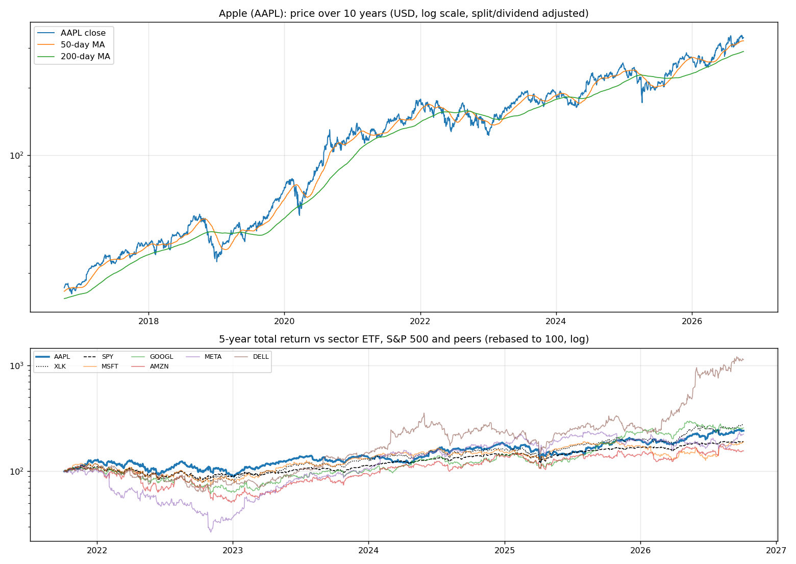The width and height of the screenshot is (796, 564).
Task: Click the 2022 x-axis label on bottom chart
Action: pyautogui.click(x=97, y=551)
